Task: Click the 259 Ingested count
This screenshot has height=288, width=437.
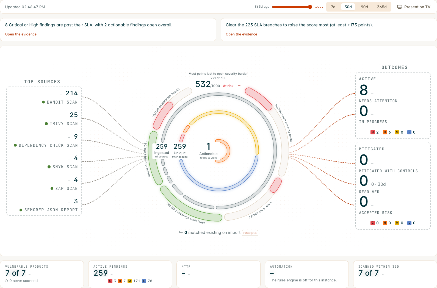Action: (x=162, y=146)
